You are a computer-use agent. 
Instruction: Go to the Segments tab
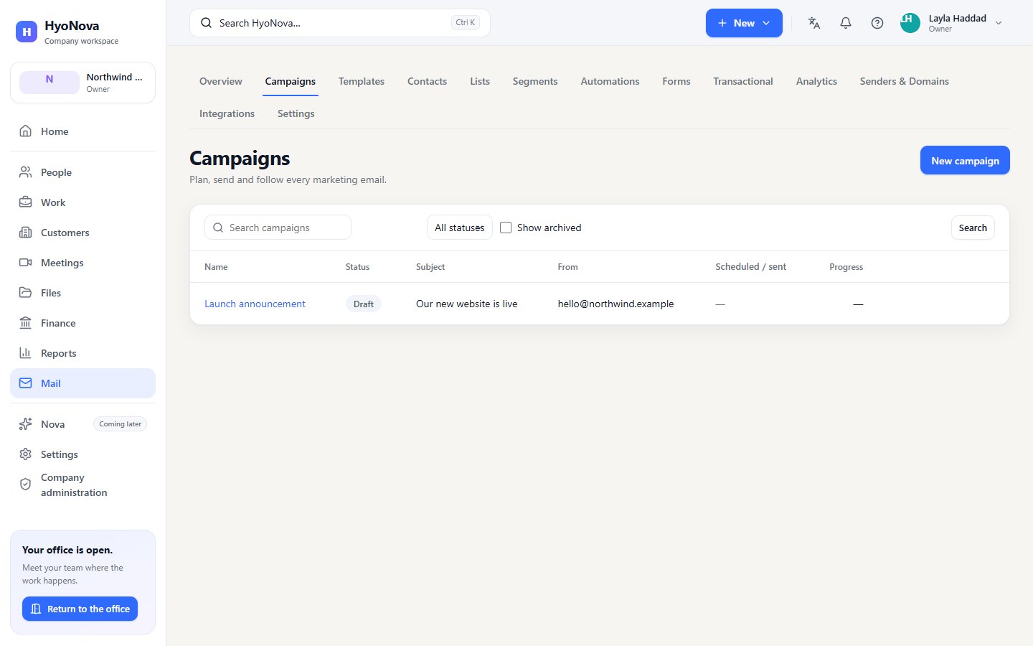[x=535, y=81]
